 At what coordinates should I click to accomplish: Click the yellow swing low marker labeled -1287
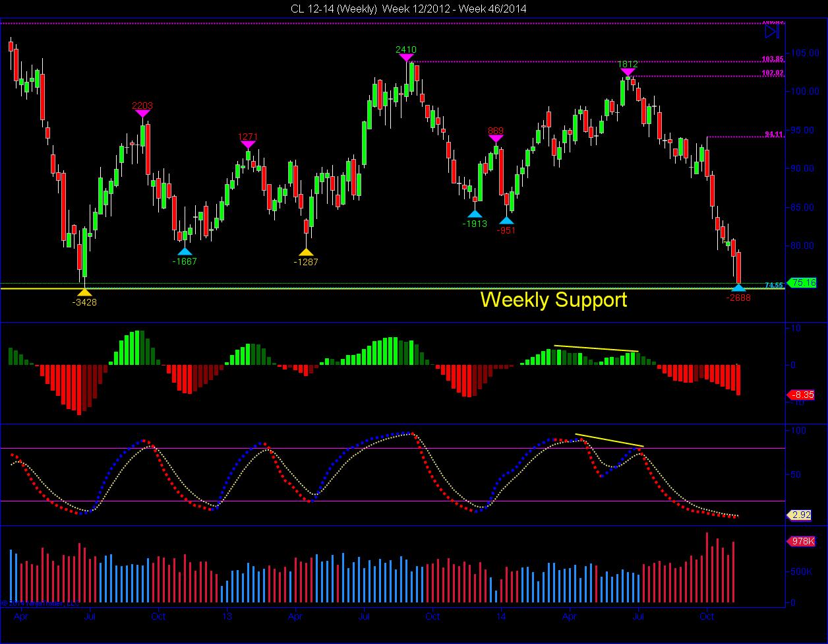(306, 251)
